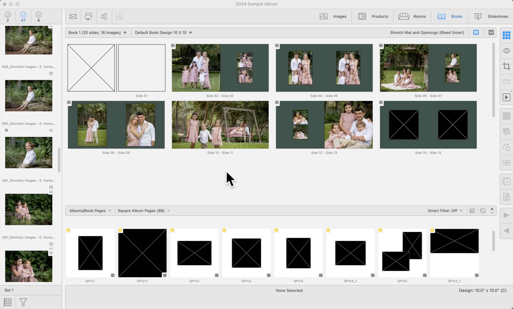Open the Book 1 selection dropdown
Image resolution: width=513 pixels, height=309 pixels.
click(x=97, y=33)
